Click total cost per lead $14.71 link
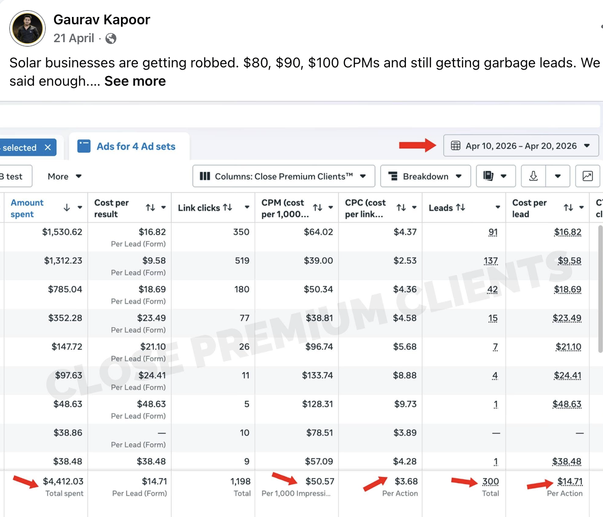 pos(570,482)
